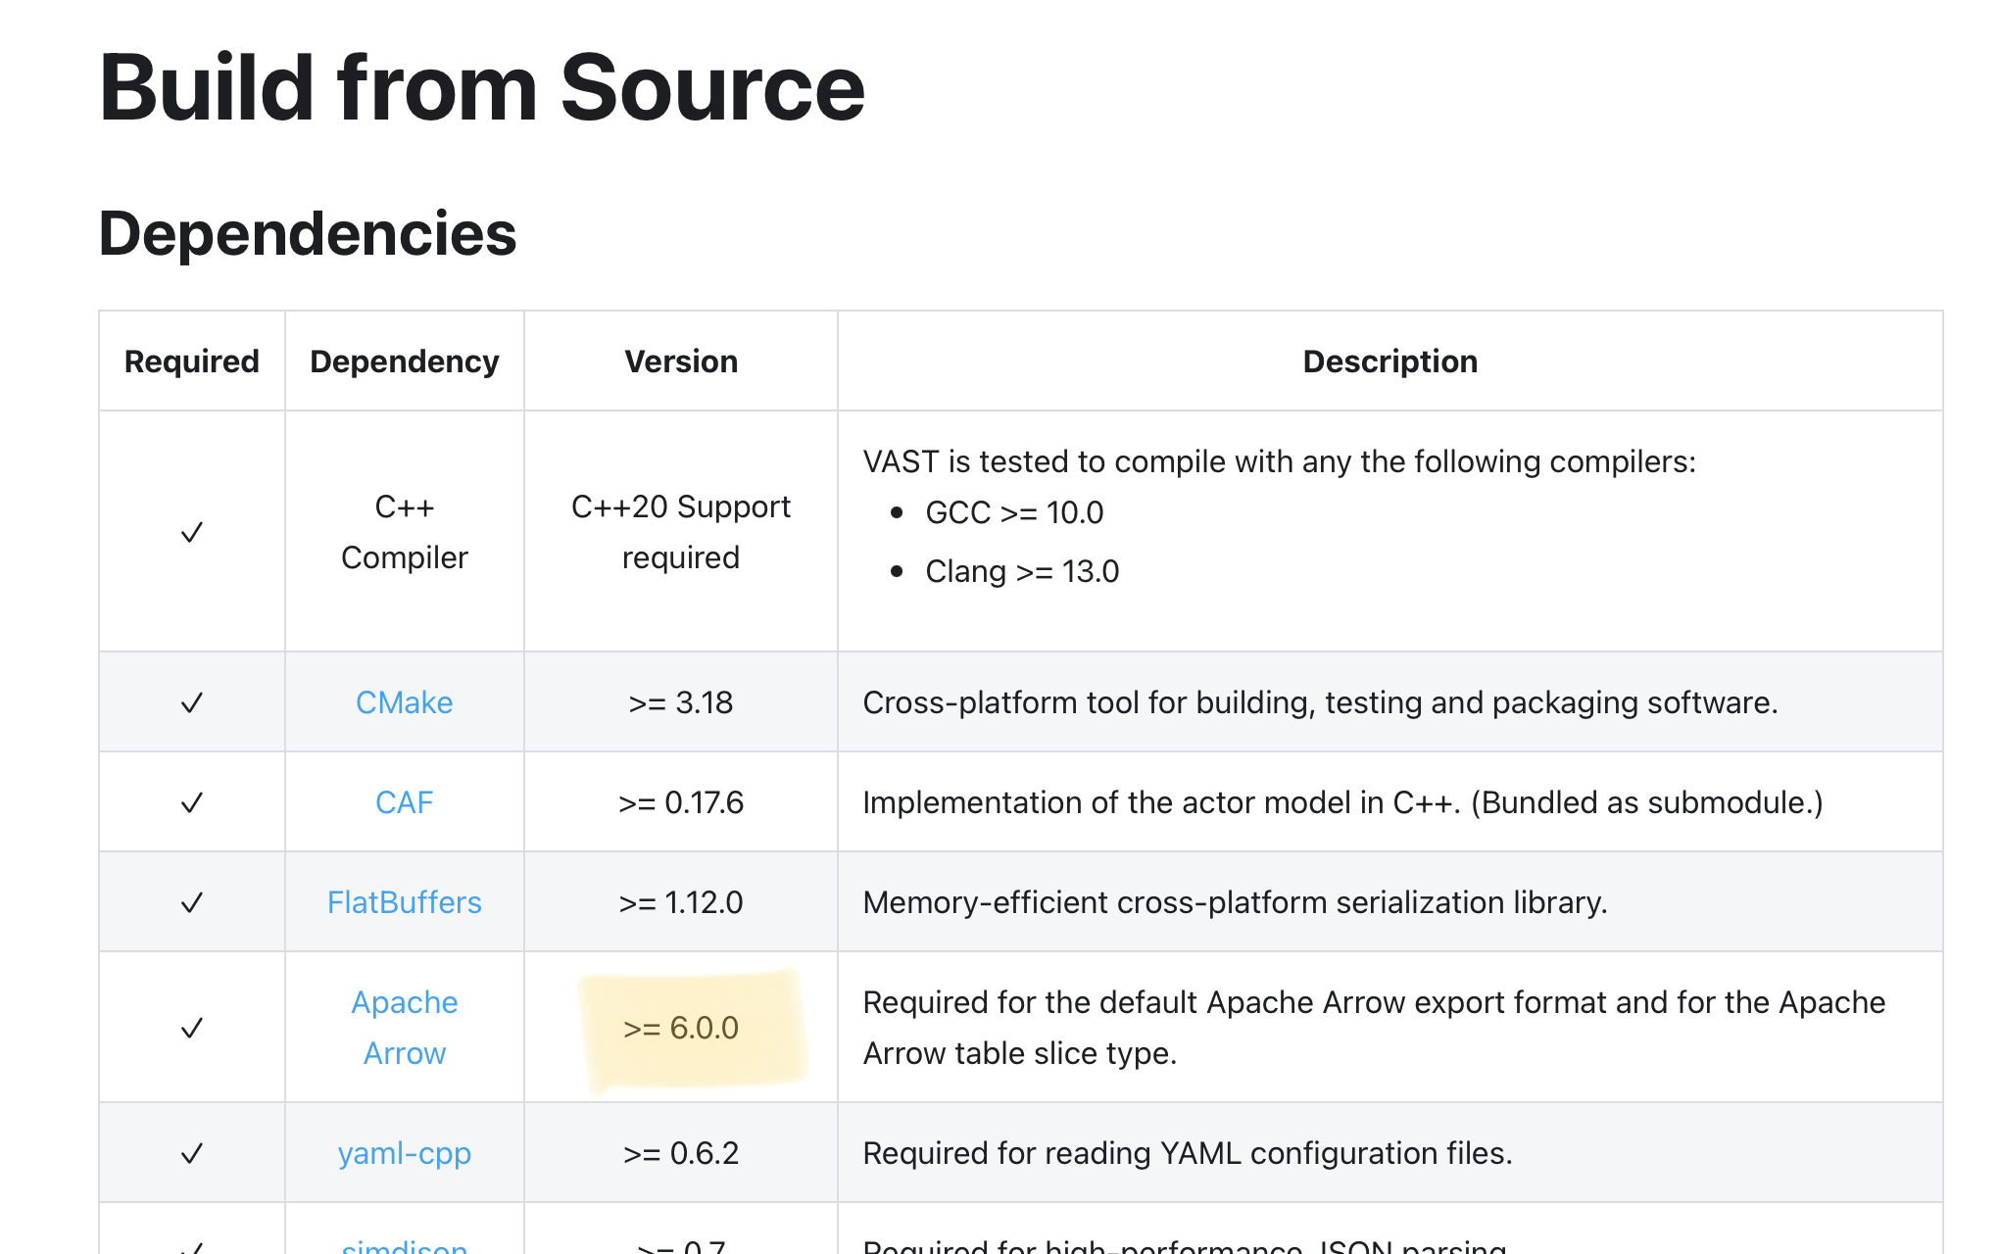Click the C++ Compiler dependency cell
The width and height of the screenshot is (1999, 1254).
404,532
